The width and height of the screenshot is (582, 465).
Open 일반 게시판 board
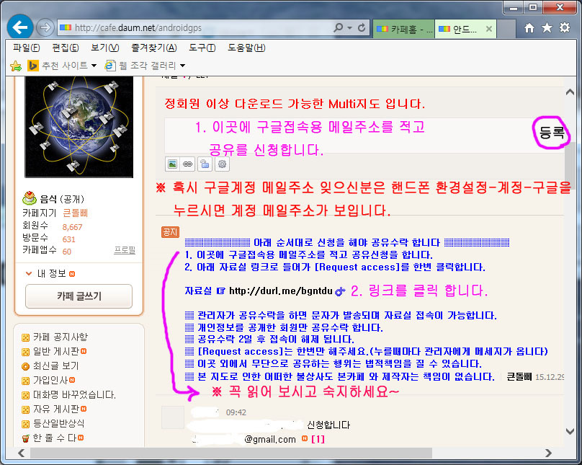[x=55, y=351]
